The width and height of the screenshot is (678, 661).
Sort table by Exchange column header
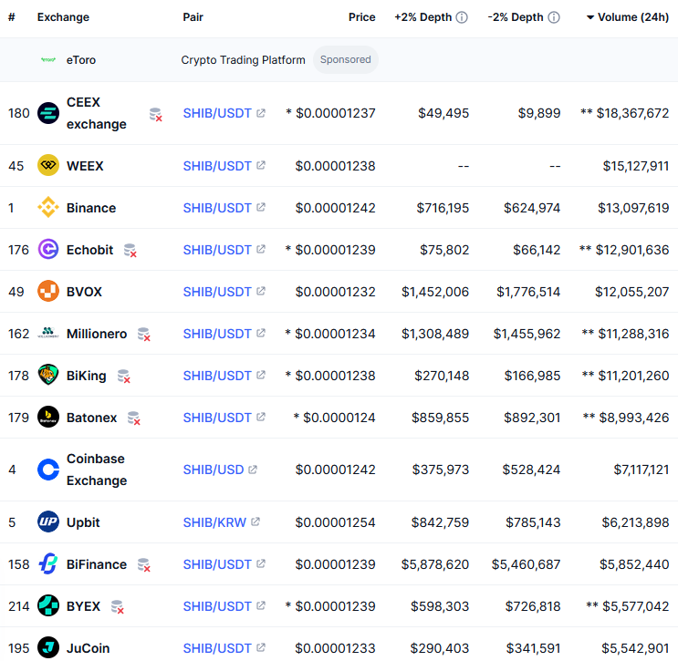[x=63, y=17]
